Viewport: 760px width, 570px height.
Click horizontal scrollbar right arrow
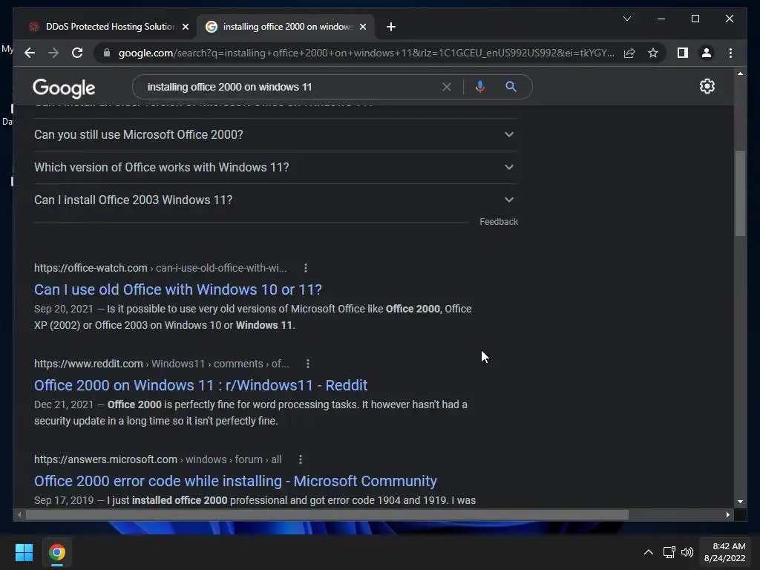[x=727, y=515]
